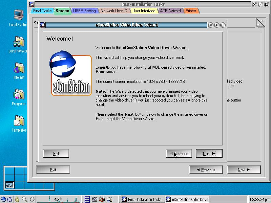Click the blue window list icon
Image resolution: width=271 pixels, height=203 pixels.
[87, 199]
